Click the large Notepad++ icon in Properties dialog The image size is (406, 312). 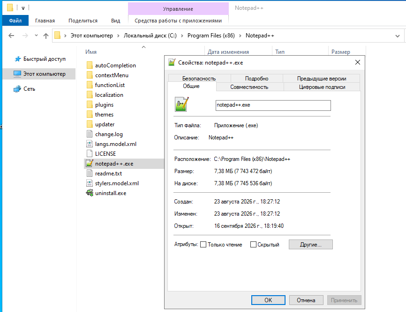[x=182, y=104]
